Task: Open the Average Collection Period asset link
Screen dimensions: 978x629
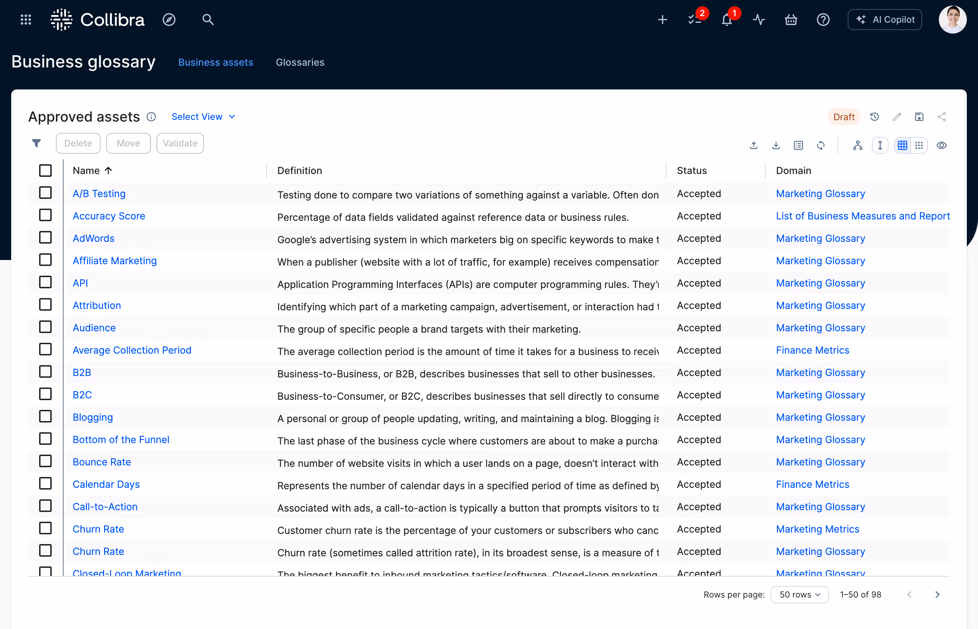Action: [132, 350]
